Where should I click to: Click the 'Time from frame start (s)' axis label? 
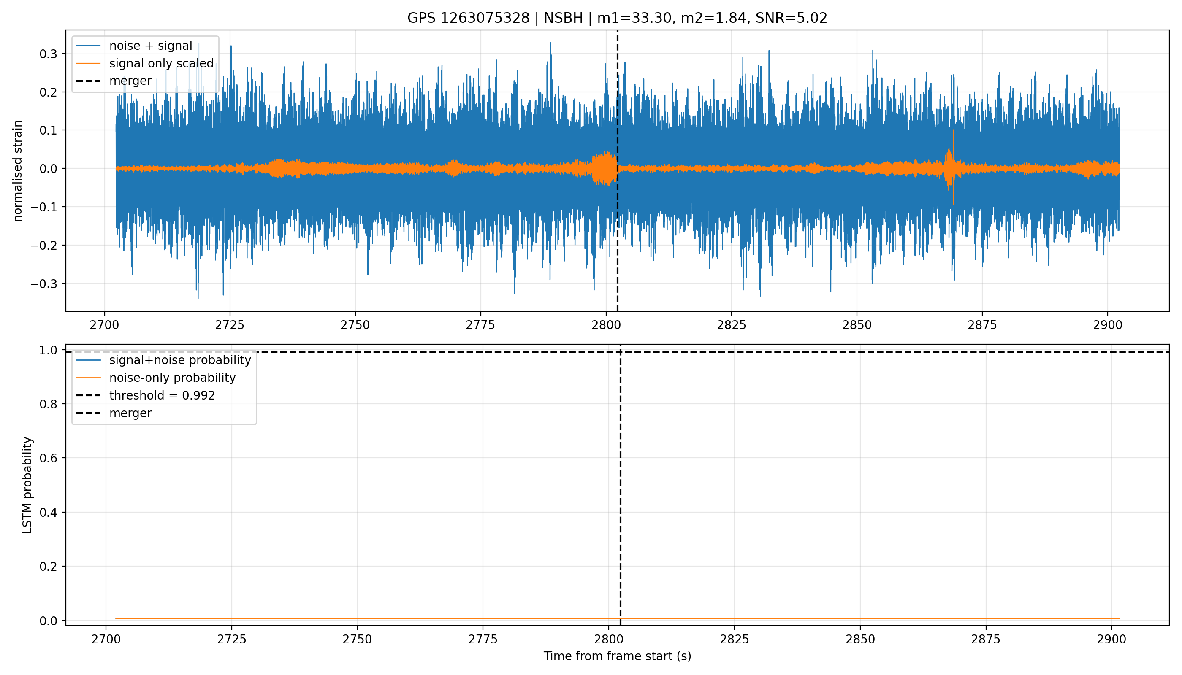[617, 656]
